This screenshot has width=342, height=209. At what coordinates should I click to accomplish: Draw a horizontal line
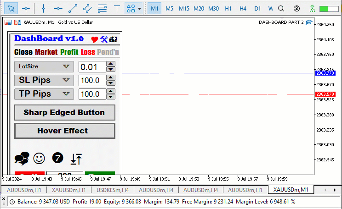(58, 9)
